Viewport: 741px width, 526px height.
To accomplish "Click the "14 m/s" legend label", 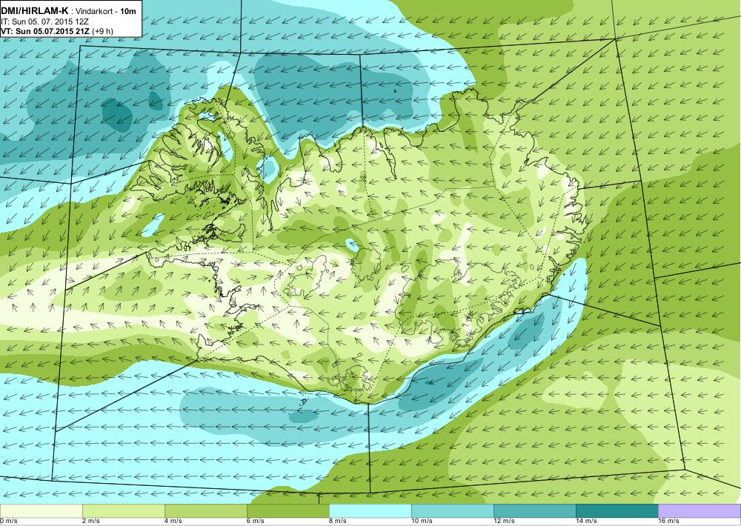I will (586, 522).
